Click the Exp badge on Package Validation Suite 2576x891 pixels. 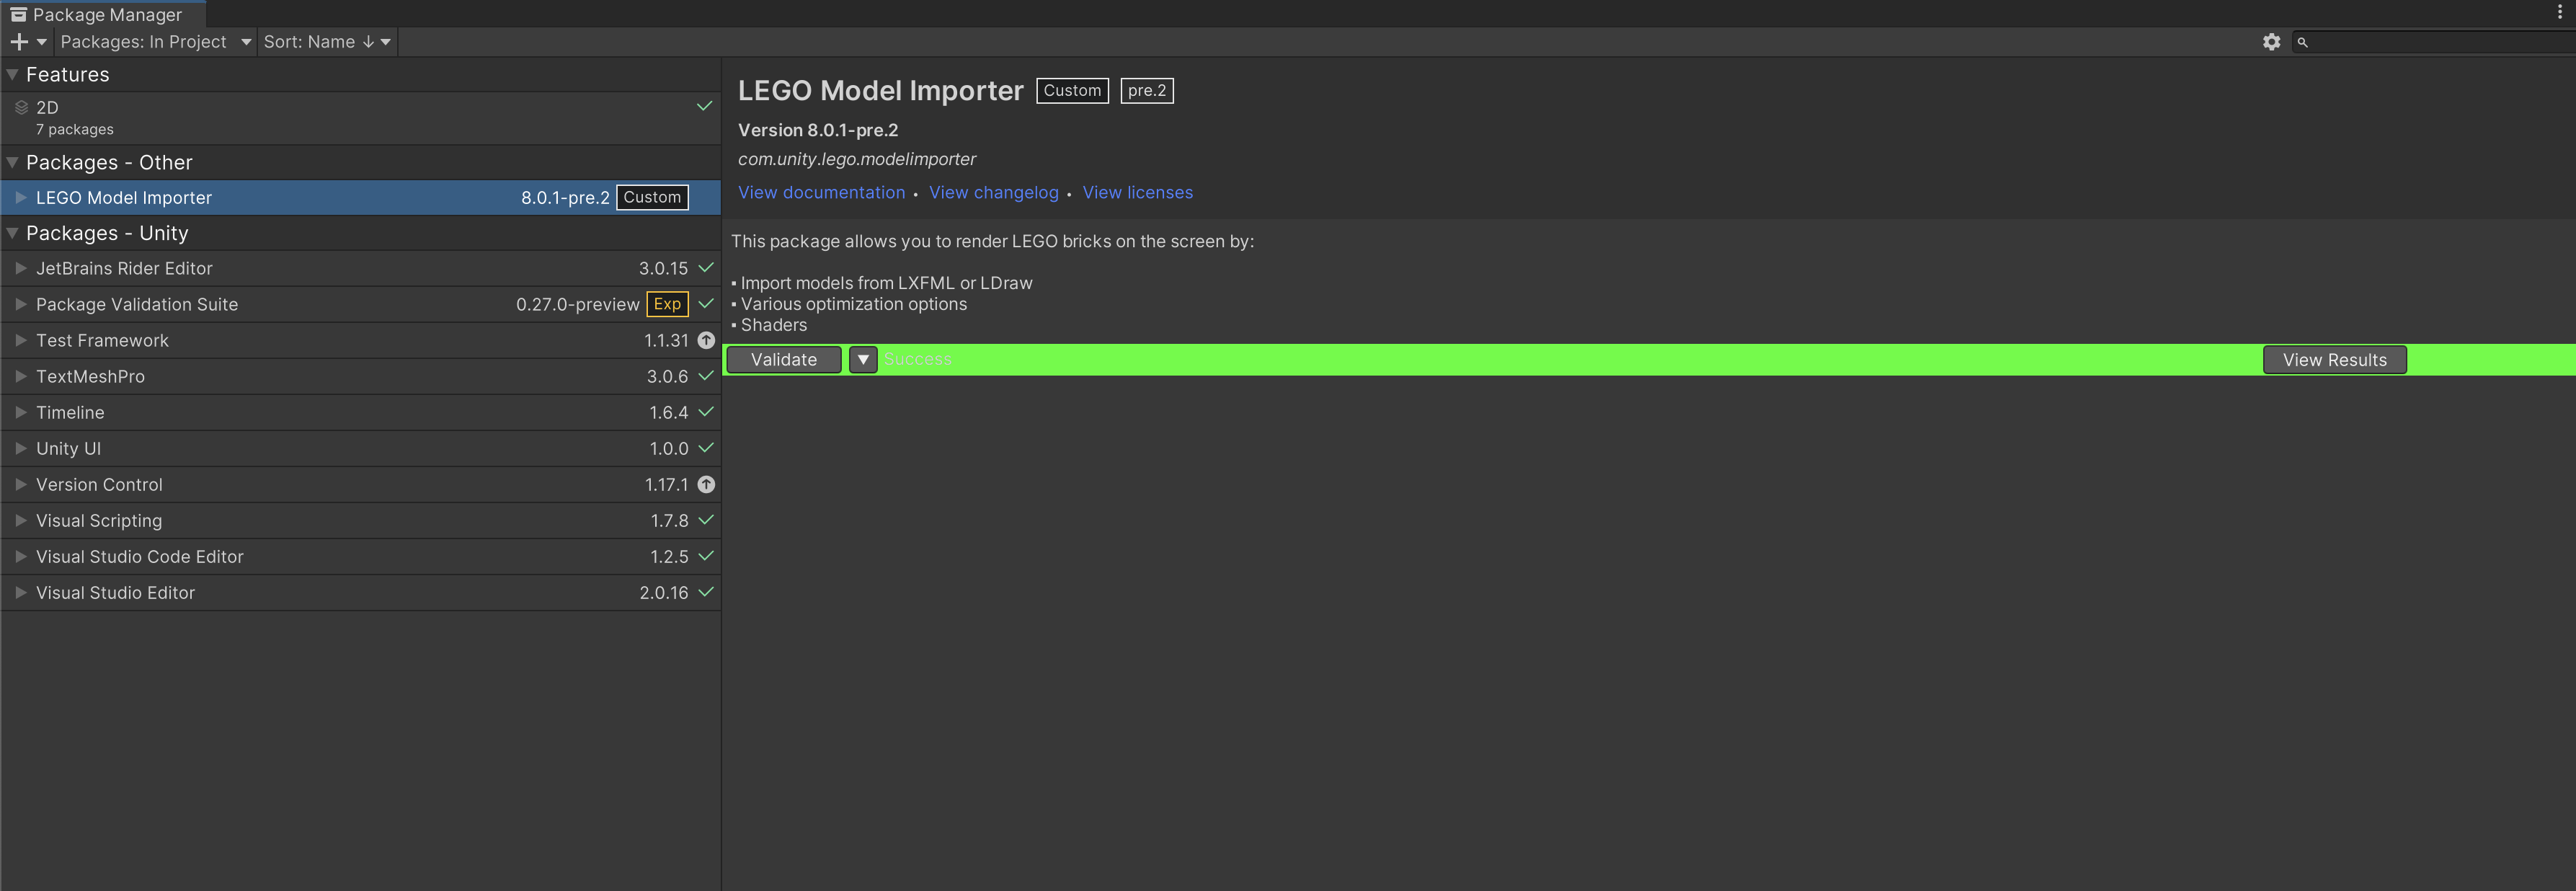666,304
